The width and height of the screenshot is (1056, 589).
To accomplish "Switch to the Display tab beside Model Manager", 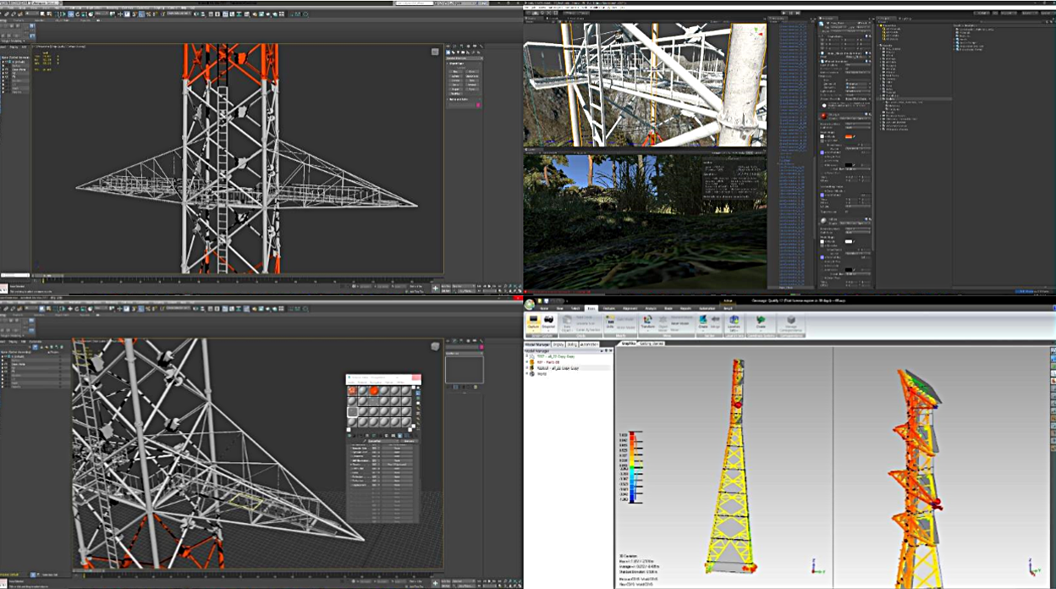I will (x=559, y=344).
